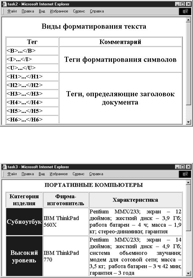Click the <H1>...</H1> table cell
This screenshot has width=193, height=278.
point(32,77)
